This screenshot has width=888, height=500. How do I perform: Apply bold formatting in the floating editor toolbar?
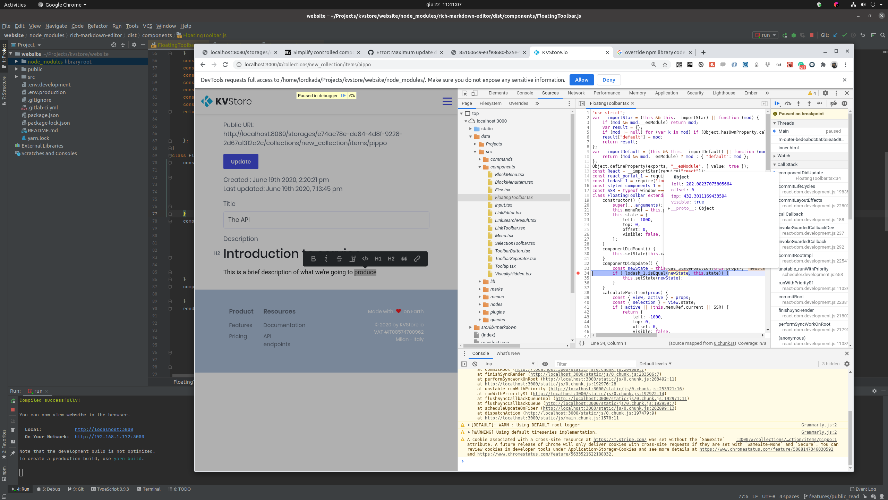click(313, 259)
